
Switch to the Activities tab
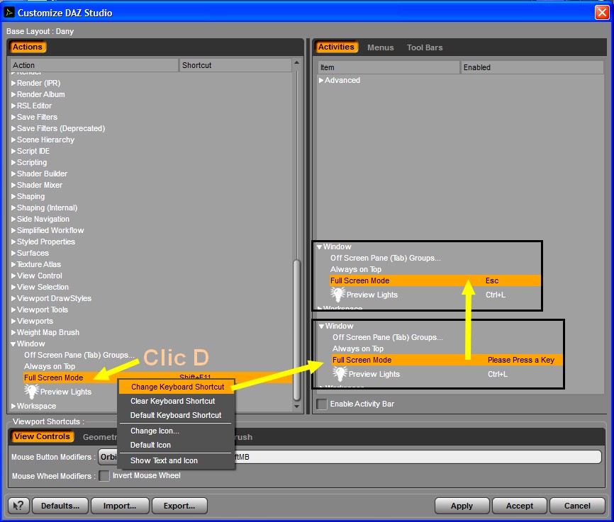336,47
